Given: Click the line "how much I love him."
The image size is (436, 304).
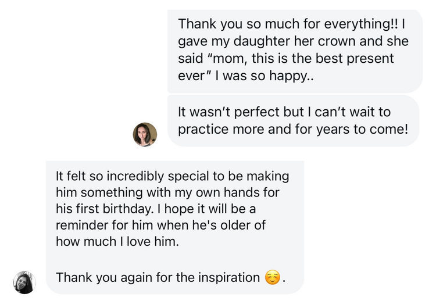Looking at the screenshot, I should pyautogui.click(x=117, y=242).
